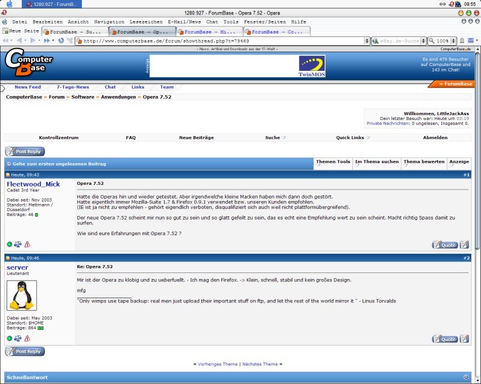View Neue Beiträge

click(x=197, y=137)
